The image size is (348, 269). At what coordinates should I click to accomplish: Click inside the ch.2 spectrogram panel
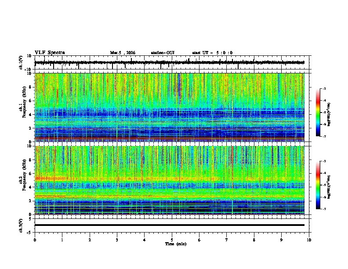[169, 180]
